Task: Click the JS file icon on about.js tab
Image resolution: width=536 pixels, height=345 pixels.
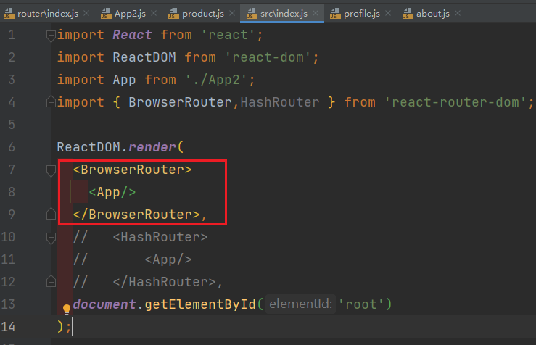Action: (408, 14)
